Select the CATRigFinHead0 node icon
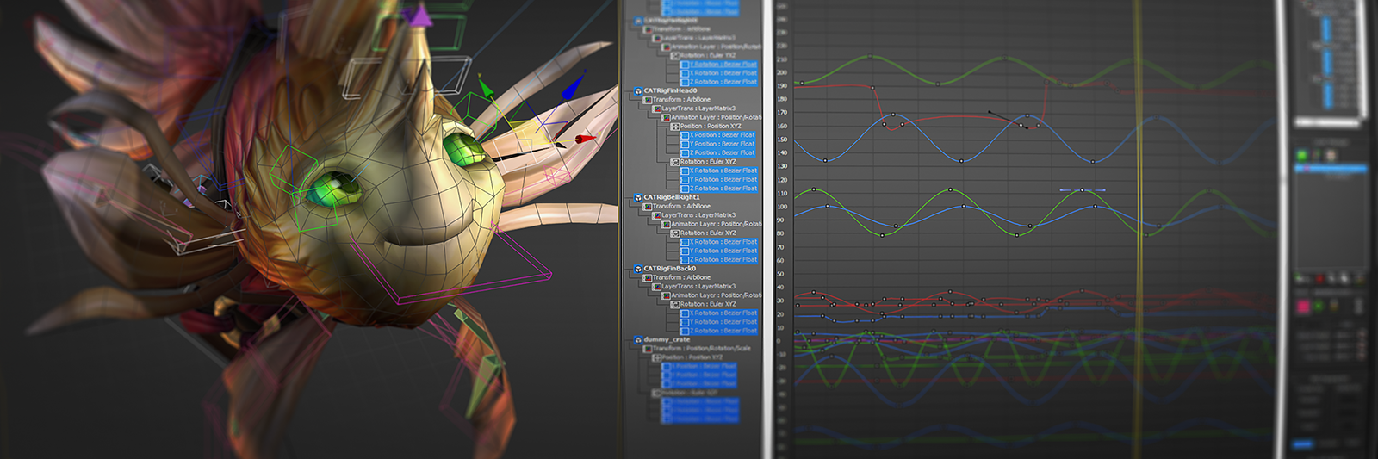Screen dimensions: 1378x459 [638, 90]
